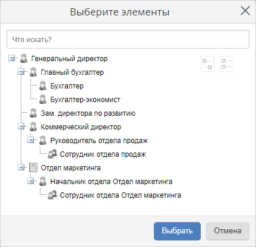The width and height of the screenshot is (256, 247).
Task: Collapse the Главный бухгалтер branch
Action: click(x=21, y=72)
